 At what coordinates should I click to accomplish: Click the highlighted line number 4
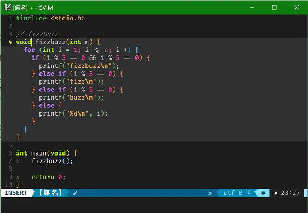(10, 42)
